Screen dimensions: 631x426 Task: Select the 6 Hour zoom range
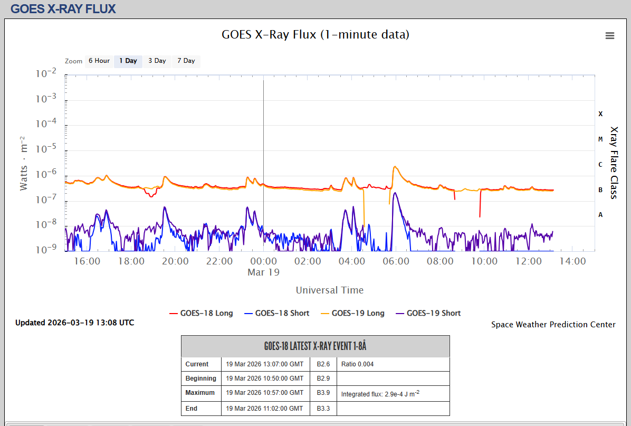click(x=99, y=61)
